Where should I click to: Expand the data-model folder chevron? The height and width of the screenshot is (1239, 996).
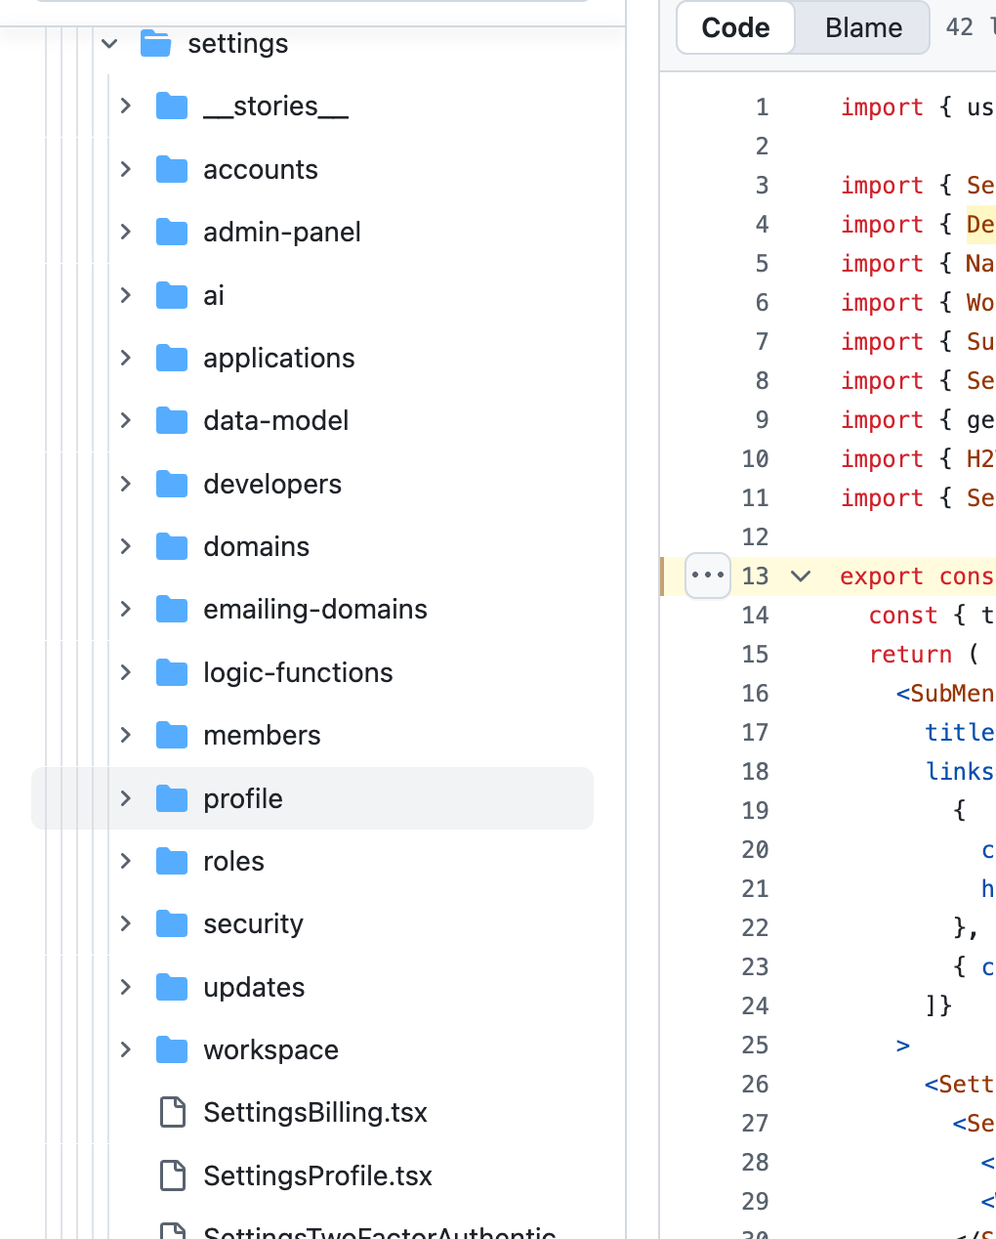pos(125,420)
